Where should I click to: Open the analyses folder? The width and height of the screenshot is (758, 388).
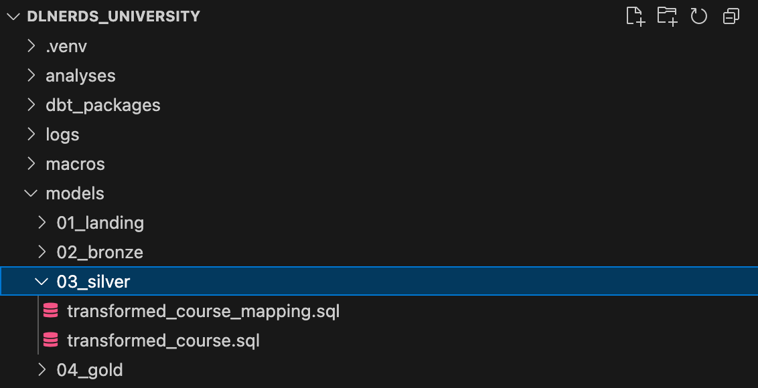tap(80, 76)
